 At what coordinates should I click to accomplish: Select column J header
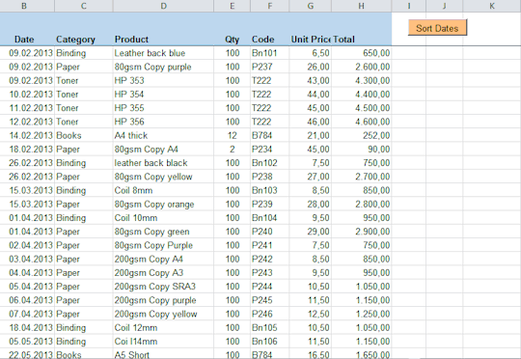[x=444, y=6]
